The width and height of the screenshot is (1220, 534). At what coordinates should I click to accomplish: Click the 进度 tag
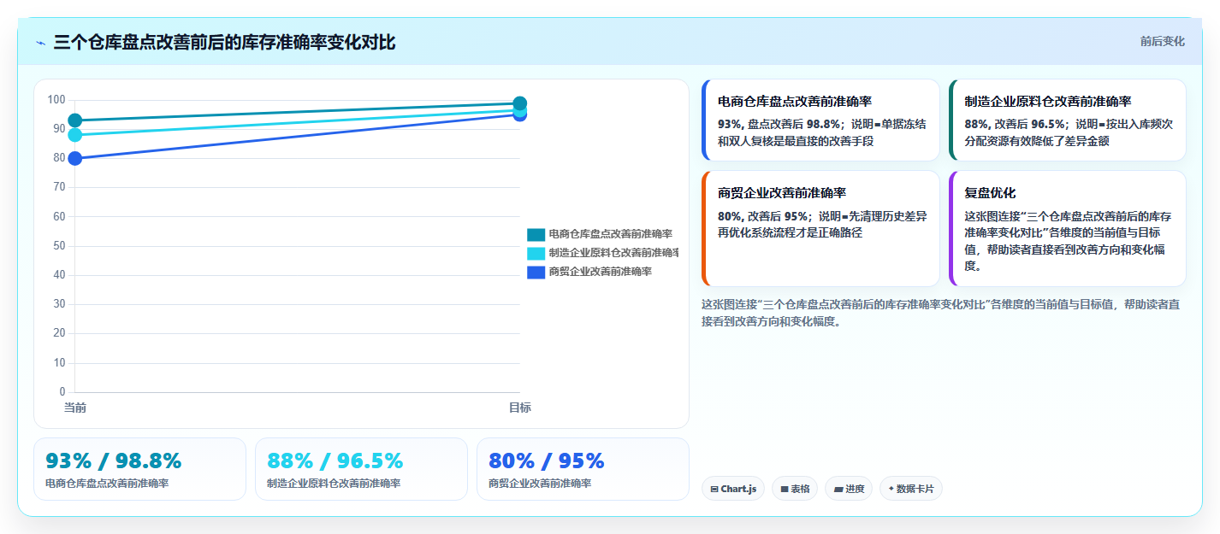click(850, 489)
